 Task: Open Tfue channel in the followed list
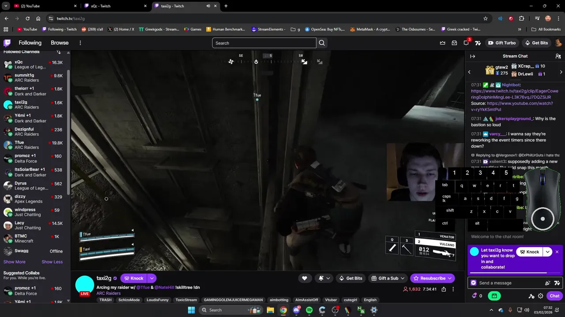click(x=34, y=145)
